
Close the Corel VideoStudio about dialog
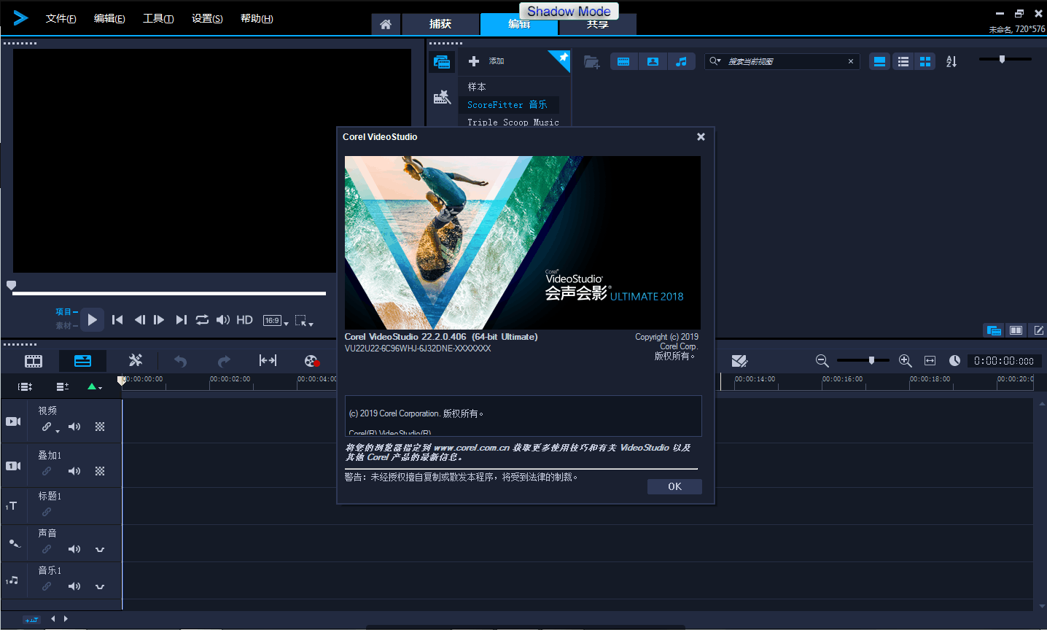(701, 137)
